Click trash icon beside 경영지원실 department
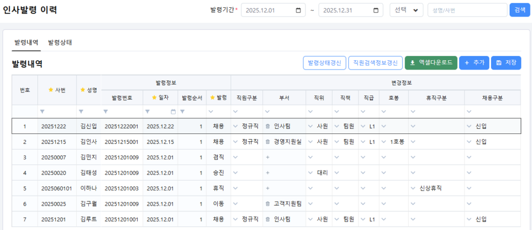Screen dimensions: 532x230 coord(268,142)
